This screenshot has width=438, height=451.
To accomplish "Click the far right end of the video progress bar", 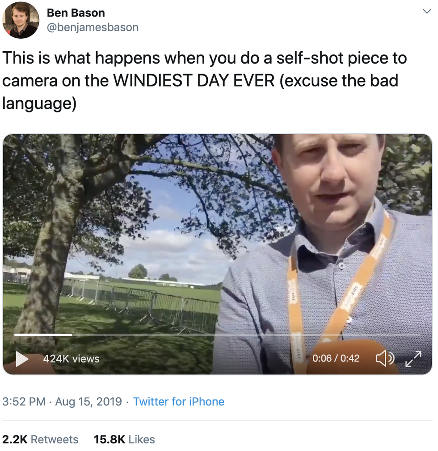I will pos(418,335).
